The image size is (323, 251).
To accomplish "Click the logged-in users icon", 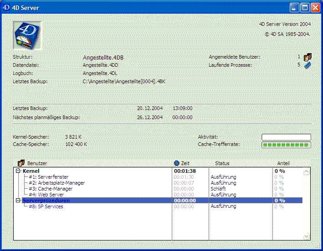I will tap(308, 57).
